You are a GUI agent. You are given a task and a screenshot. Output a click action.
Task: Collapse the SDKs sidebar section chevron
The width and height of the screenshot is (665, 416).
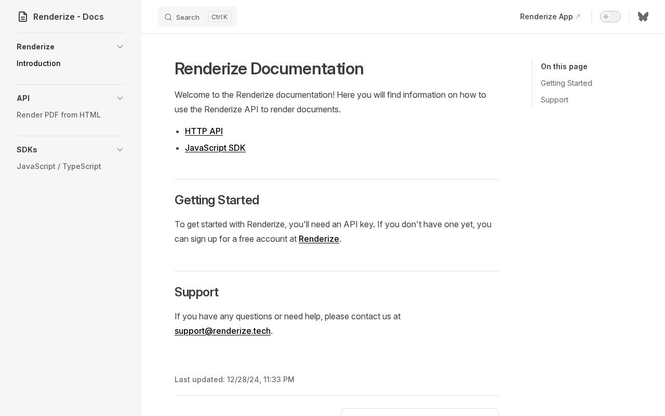tap(120, 150)
